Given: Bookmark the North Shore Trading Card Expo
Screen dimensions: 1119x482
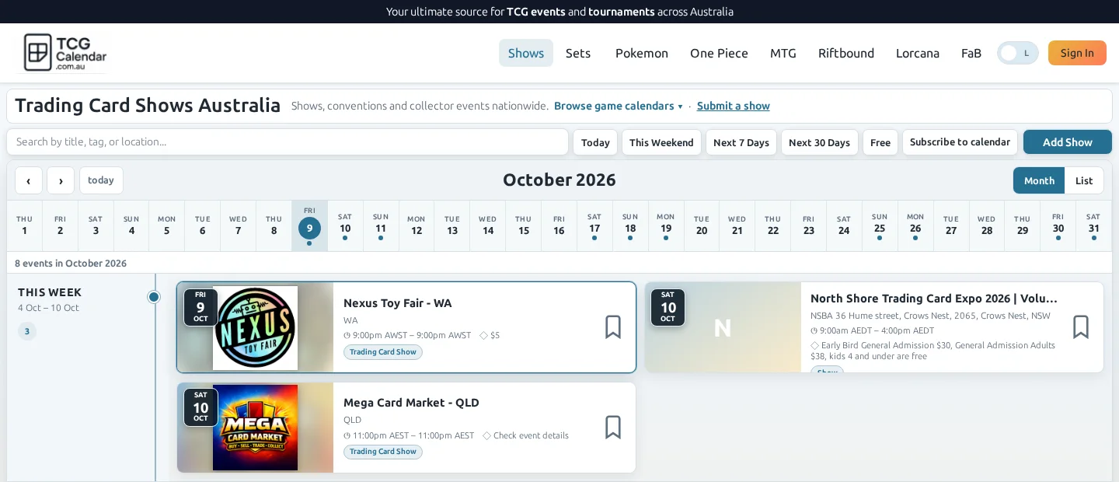Looking at the screenshot, I should point(1081,327).
